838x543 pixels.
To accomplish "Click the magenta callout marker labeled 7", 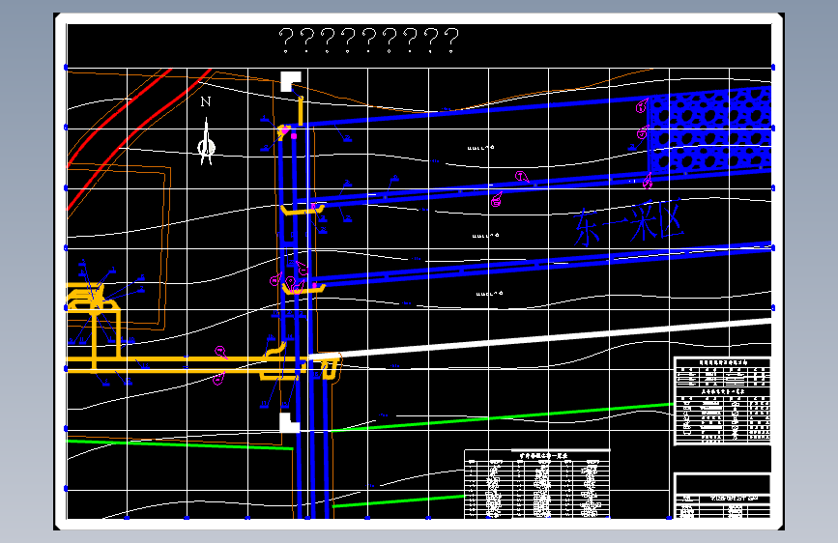I will click(522, 177).
